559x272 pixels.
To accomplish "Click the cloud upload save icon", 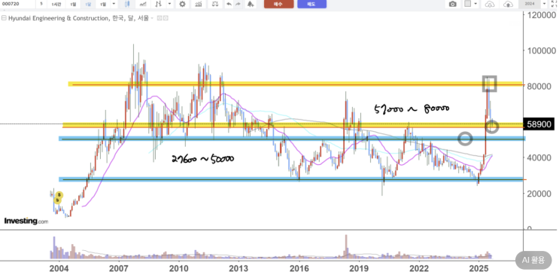I will click(508, 4).
